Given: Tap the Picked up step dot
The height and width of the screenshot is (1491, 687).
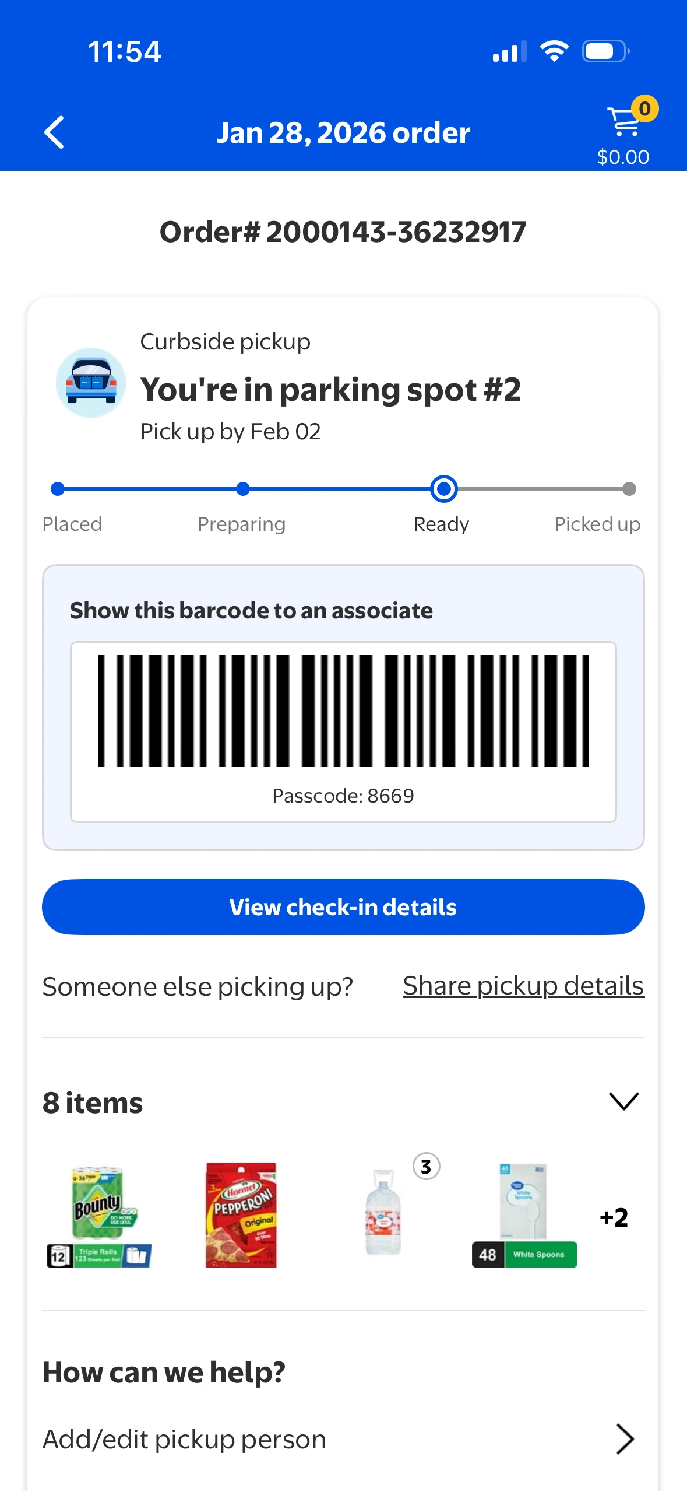Looking at the screenshot, I should click(629, 489).
